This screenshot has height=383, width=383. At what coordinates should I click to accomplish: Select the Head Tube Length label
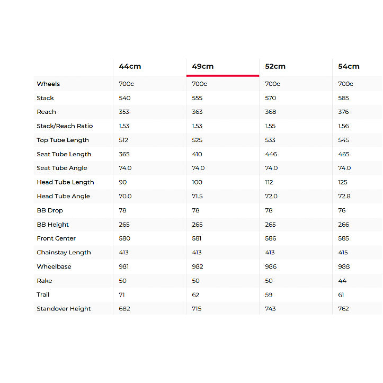click(x=65, y=182)
